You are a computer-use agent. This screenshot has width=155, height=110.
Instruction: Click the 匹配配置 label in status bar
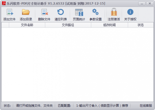click(64, 106)
